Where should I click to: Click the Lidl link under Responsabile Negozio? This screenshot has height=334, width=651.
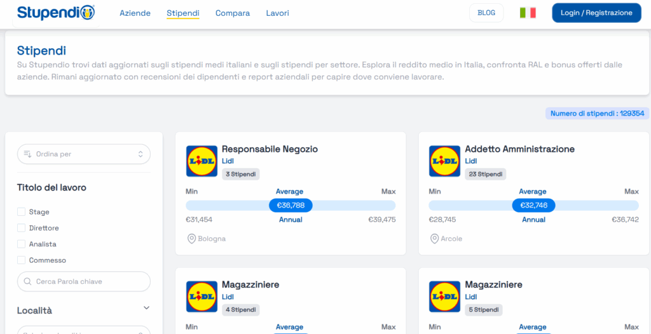coord(228,161)
